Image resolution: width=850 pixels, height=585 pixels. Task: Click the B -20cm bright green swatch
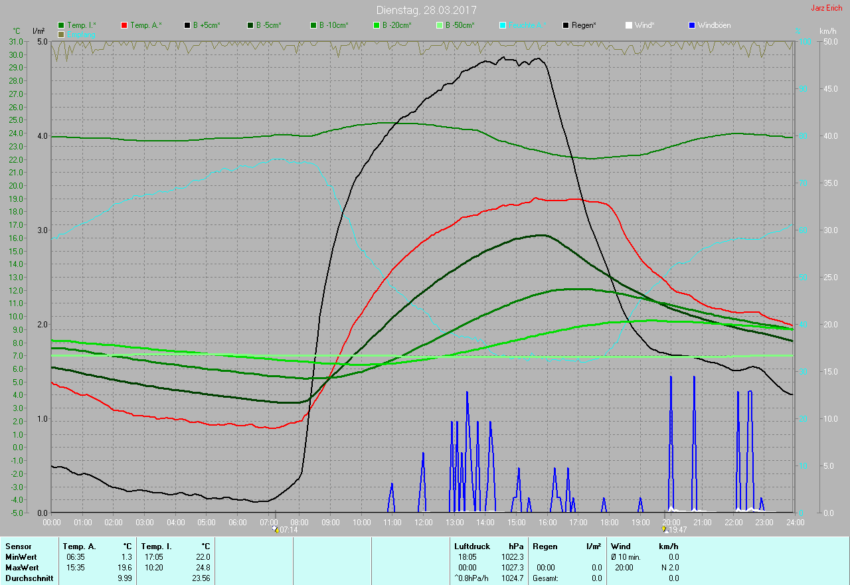pyautogui.click(x=376, y=25)
